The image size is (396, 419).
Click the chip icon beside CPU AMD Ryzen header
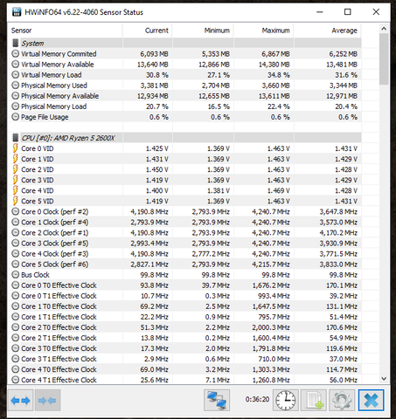(x=15, y=138)
